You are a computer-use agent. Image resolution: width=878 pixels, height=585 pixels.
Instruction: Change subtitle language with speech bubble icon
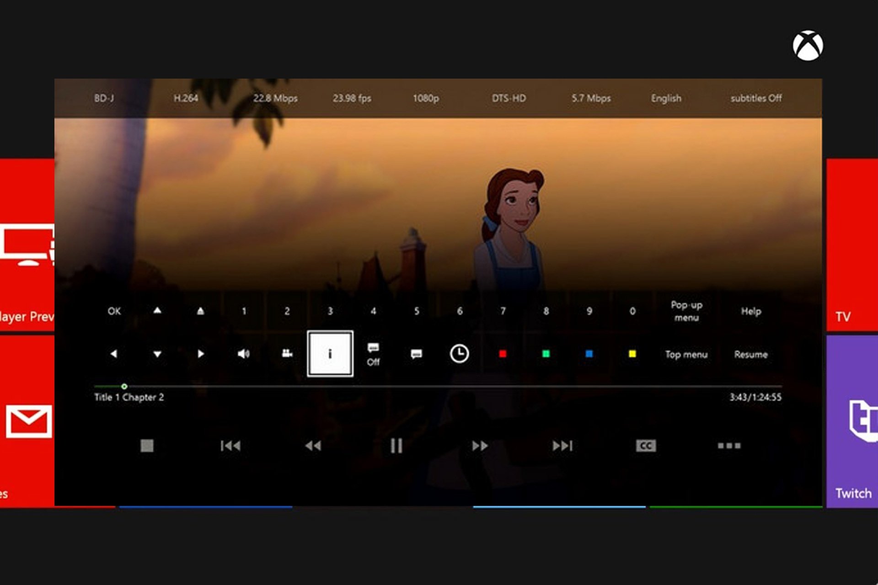(417, 354)
